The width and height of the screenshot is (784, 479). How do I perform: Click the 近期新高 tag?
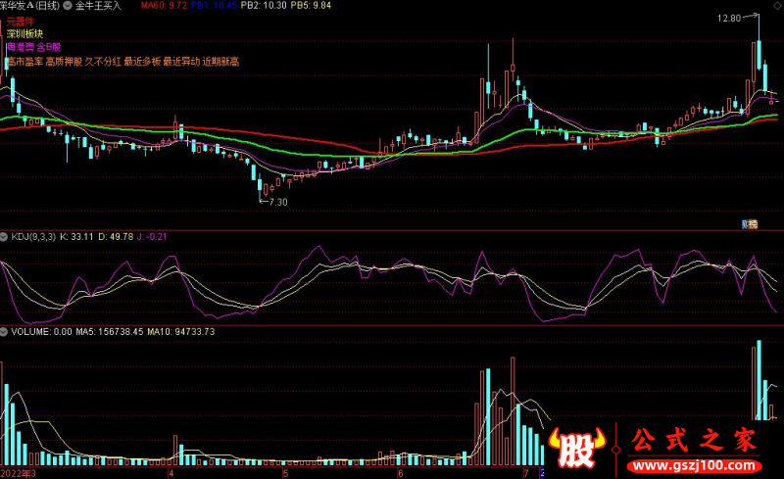(220, 62)
